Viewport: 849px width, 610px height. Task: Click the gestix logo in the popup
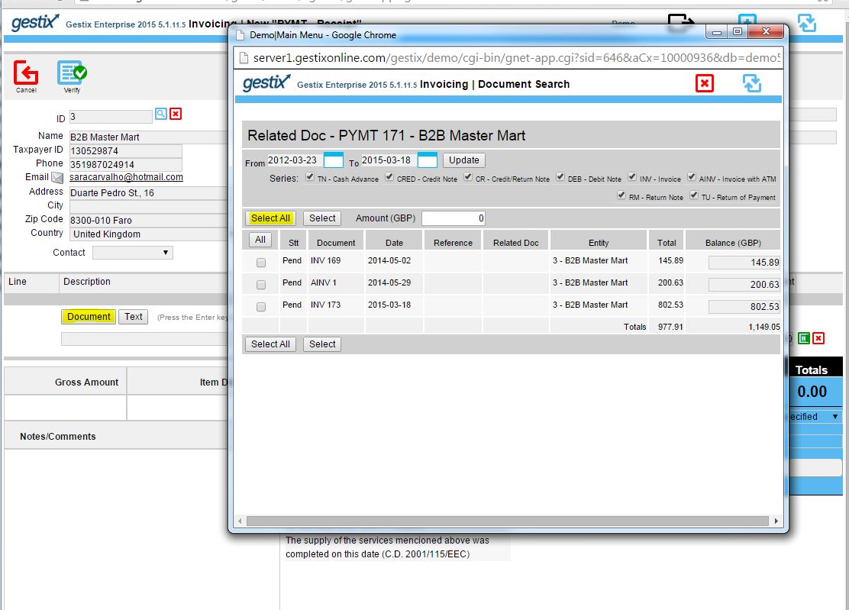[266, 82]
